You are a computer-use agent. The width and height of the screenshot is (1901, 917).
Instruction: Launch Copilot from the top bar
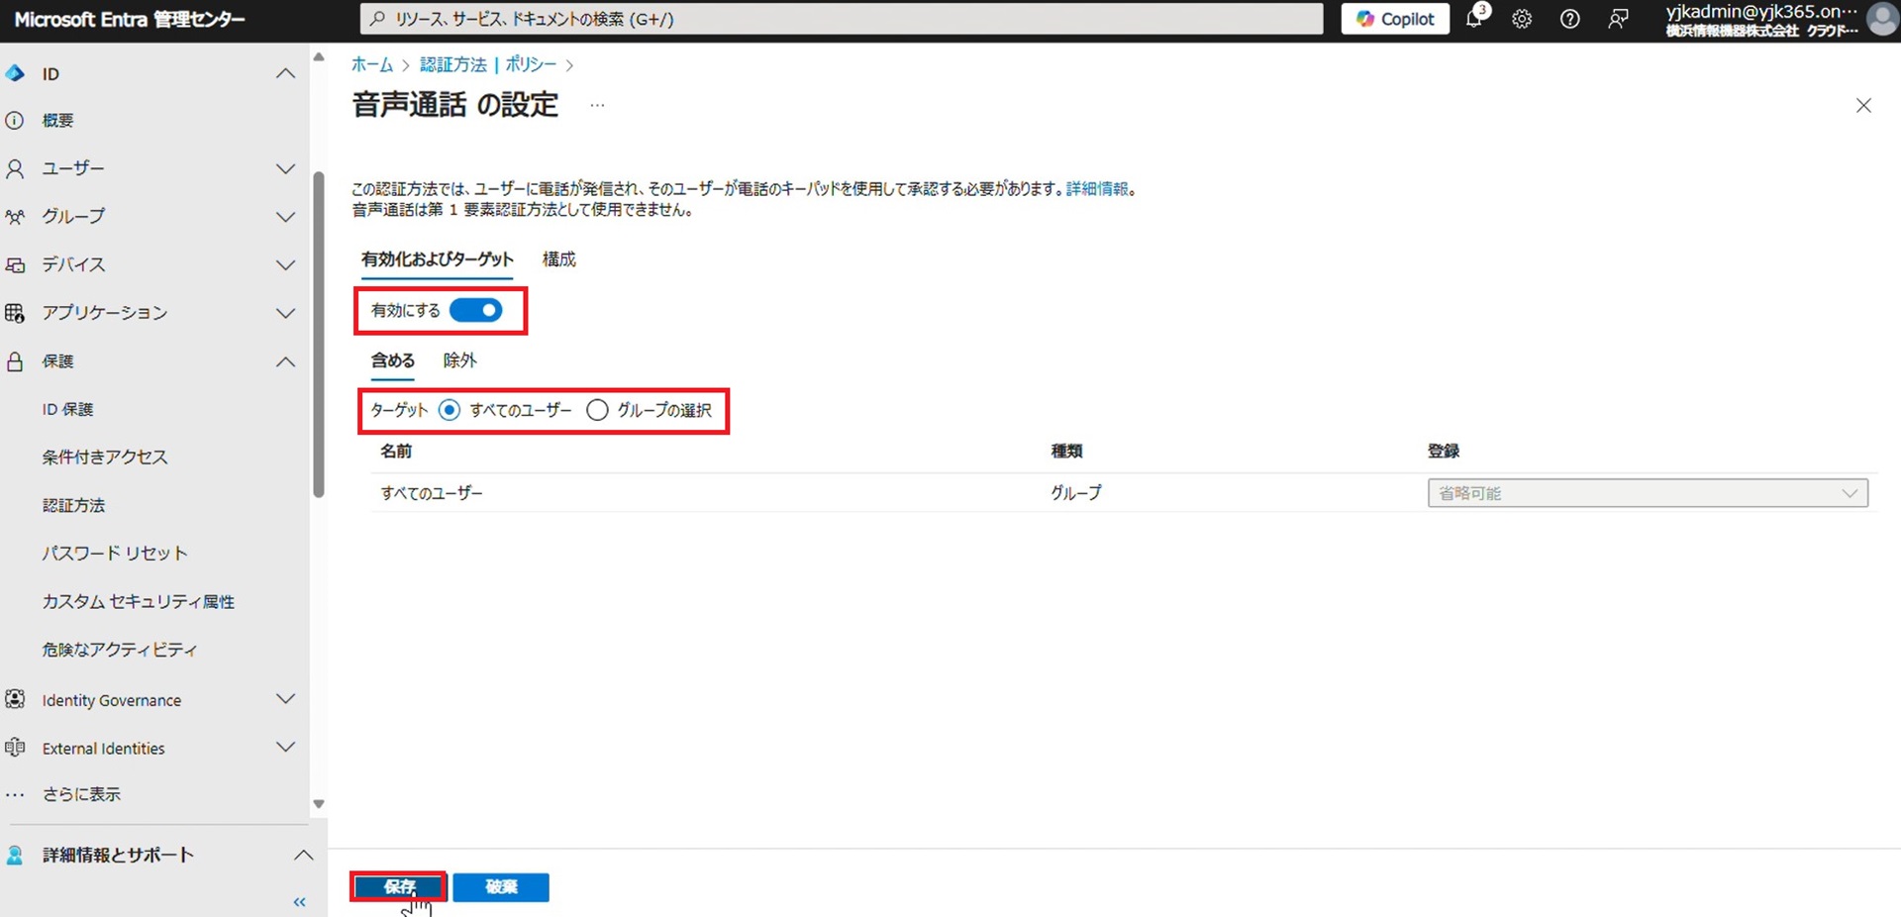pyautogui.click(x=1395, y=19)
